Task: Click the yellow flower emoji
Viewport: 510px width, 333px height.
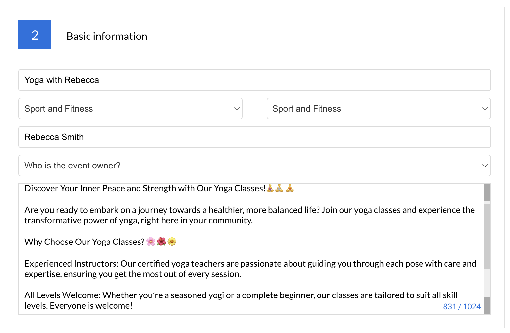Action: (x=172, y=242)
